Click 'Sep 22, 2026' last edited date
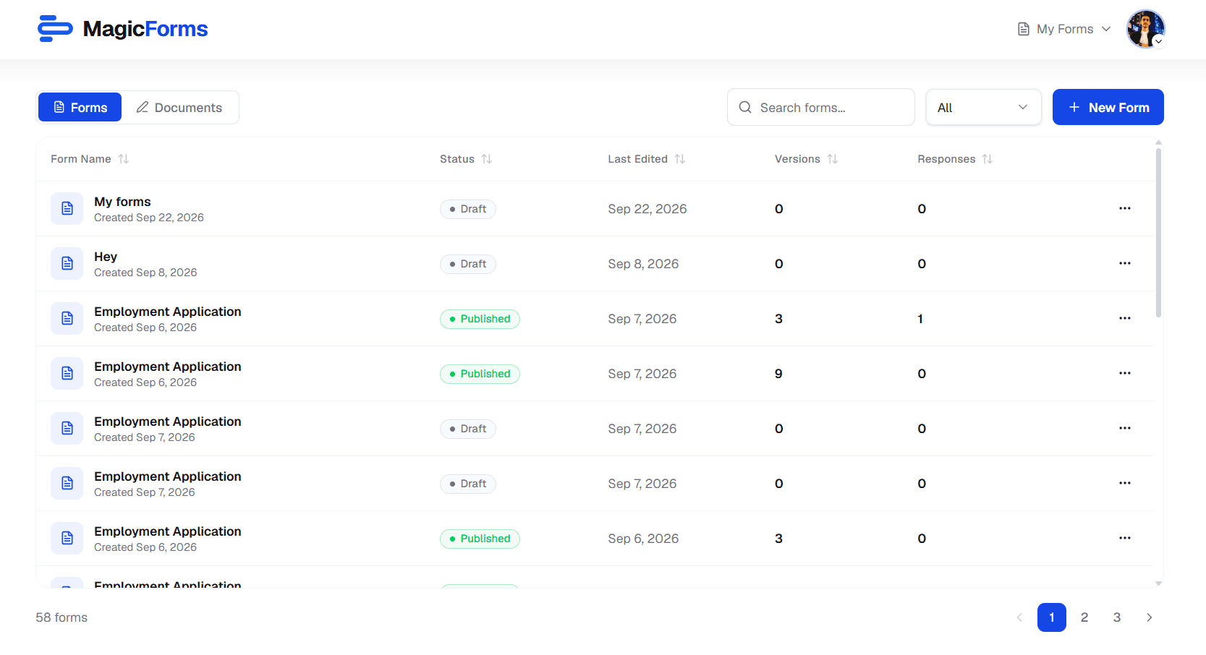Viewport: 1206px width, 655px height. (x=647, y=209)
